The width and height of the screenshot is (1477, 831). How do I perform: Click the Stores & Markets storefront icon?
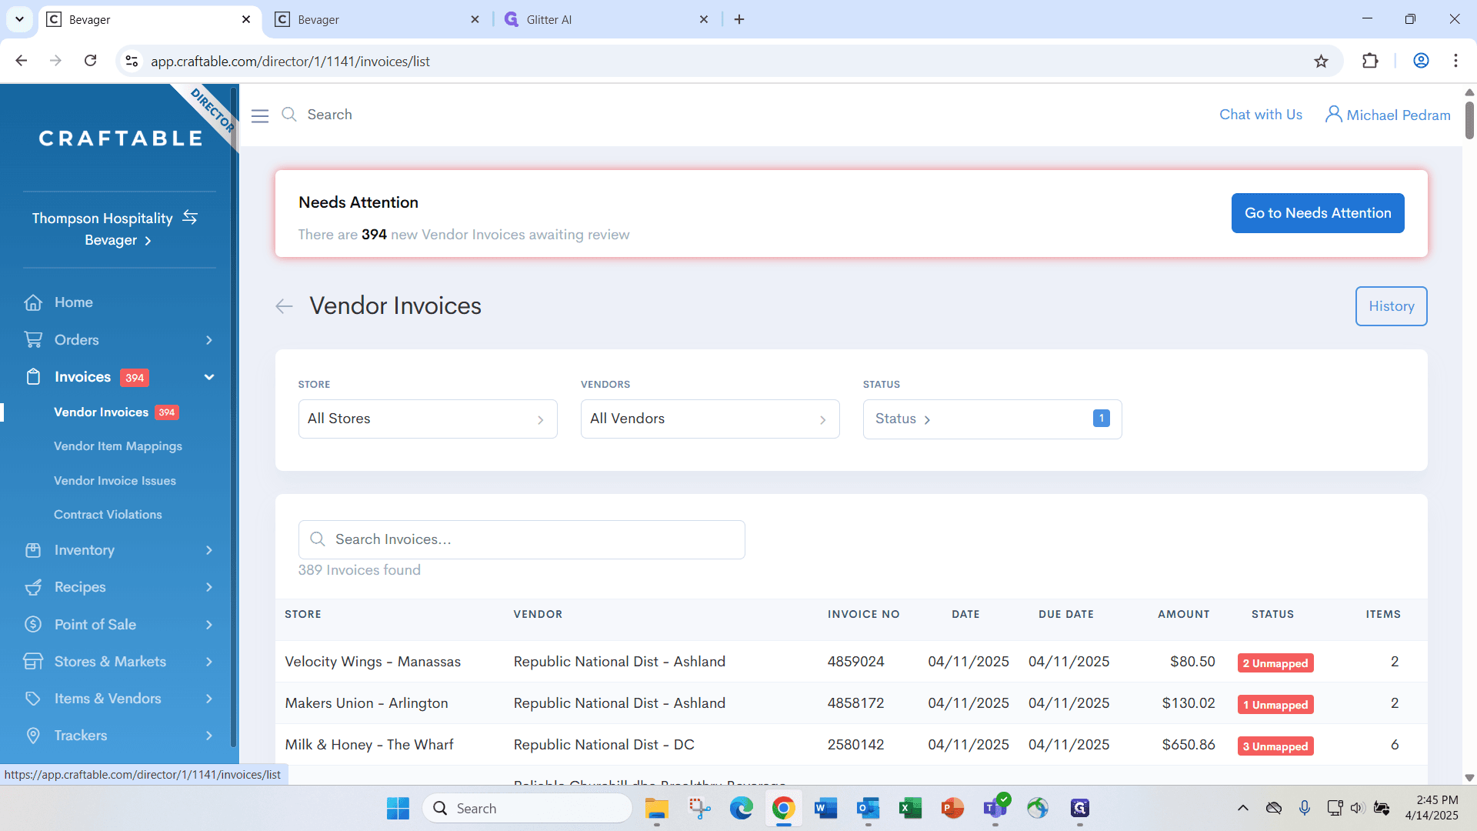(x=33, y=661)
